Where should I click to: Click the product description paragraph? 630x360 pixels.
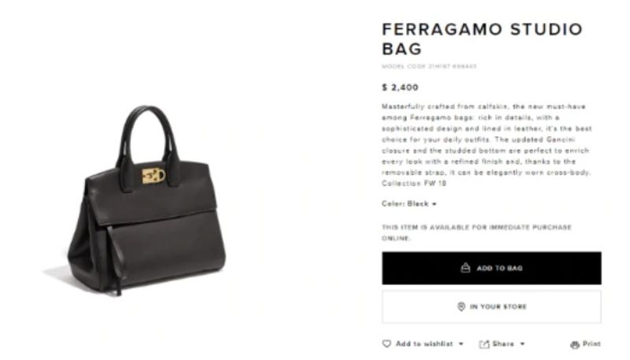[x=487, y=145]
